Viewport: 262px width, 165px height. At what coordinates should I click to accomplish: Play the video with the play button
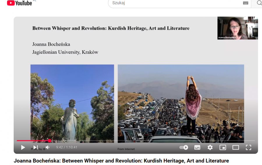23,147
